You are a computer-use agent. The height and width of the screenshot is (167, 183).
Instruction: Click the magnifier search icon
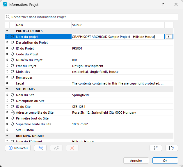tap(8, 17)
